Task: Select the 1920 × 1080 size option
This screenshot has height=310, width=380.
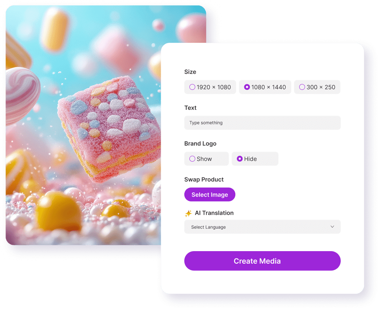Action: (210, 87)
